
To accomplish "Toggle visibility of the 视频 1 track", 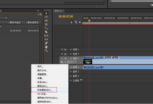I will (x=62, y=58).
